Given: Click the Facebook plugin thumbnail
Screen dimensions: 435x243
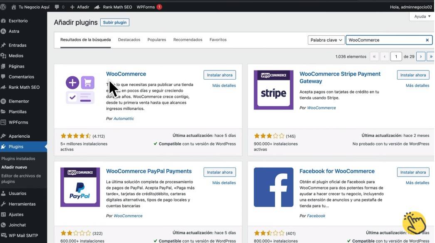Looking at the screenshot, I should (x=274, y=187).
